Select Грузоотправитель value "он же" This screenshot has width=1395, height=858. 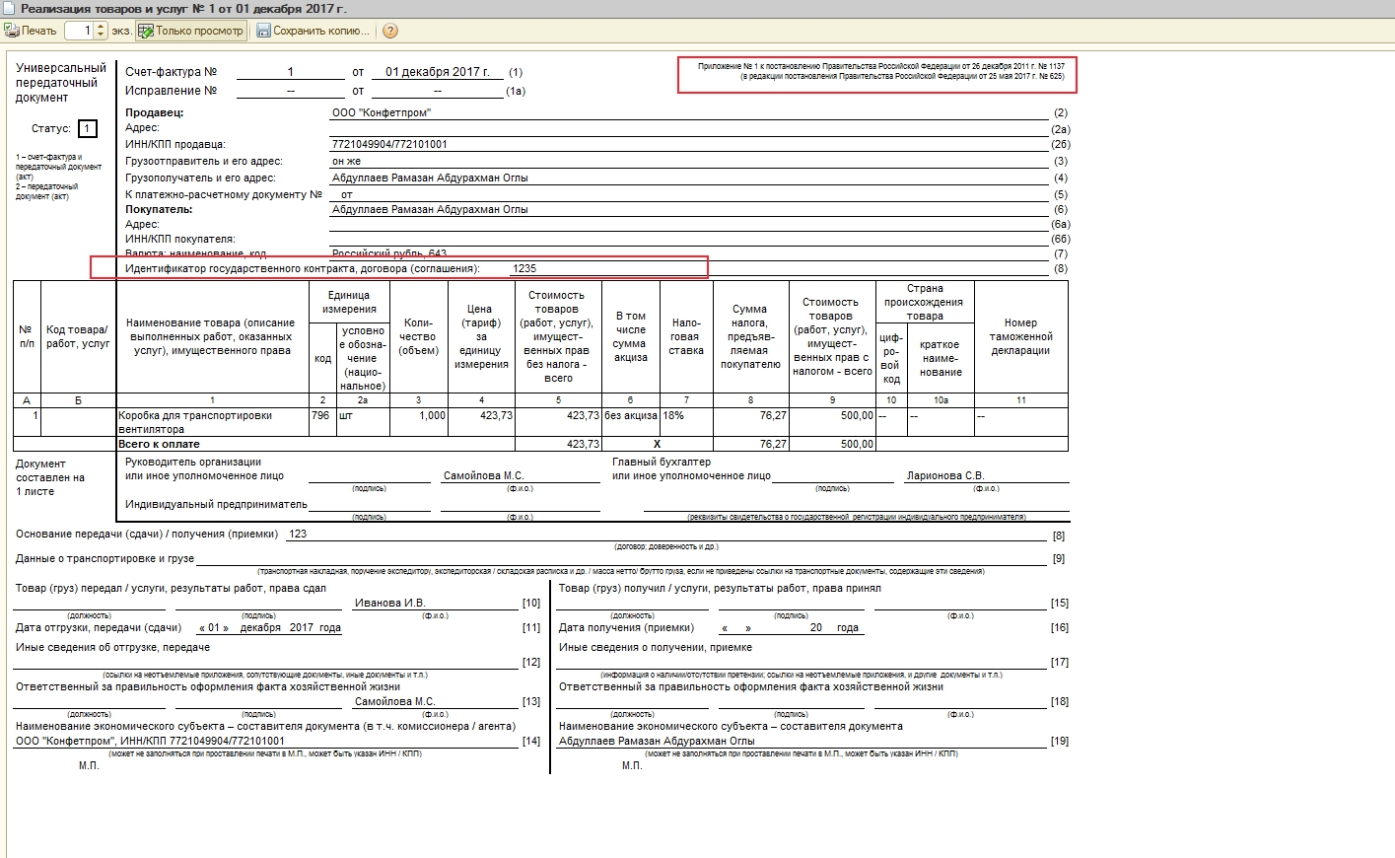click(x=346, y=161)
